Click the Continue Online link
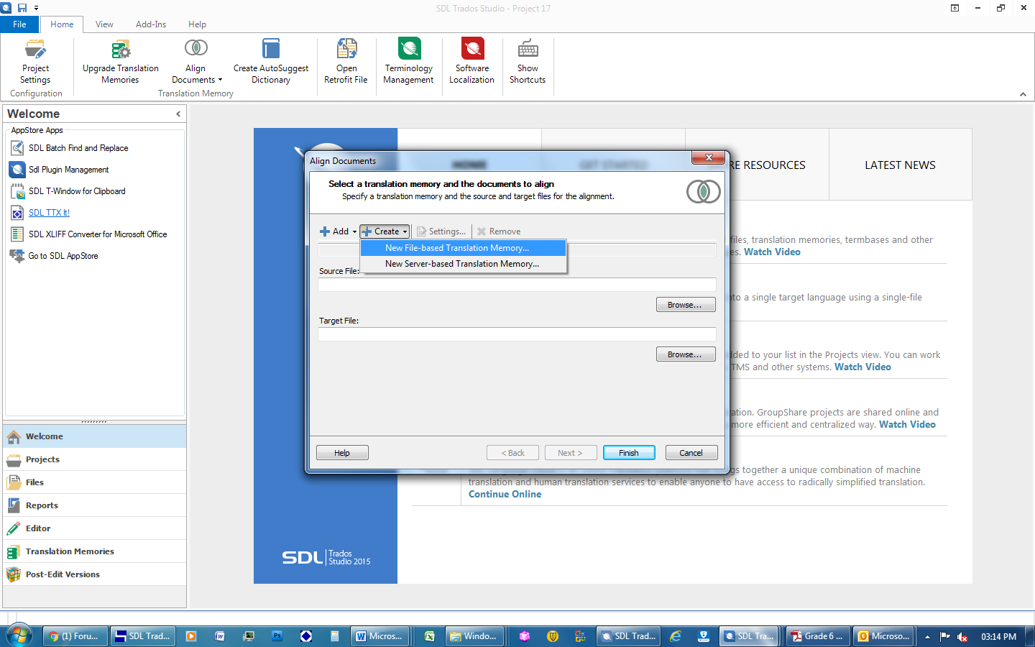Screen dimensions: 1035x647 [x=505, y=495]
